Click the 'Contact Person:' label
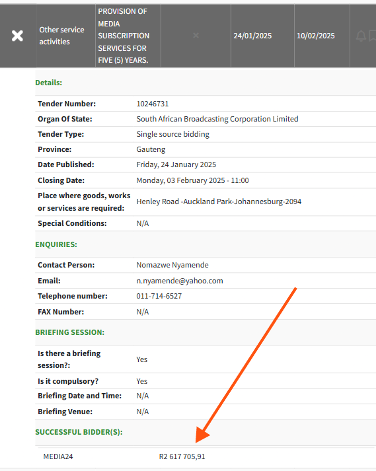 coord(66,265)
